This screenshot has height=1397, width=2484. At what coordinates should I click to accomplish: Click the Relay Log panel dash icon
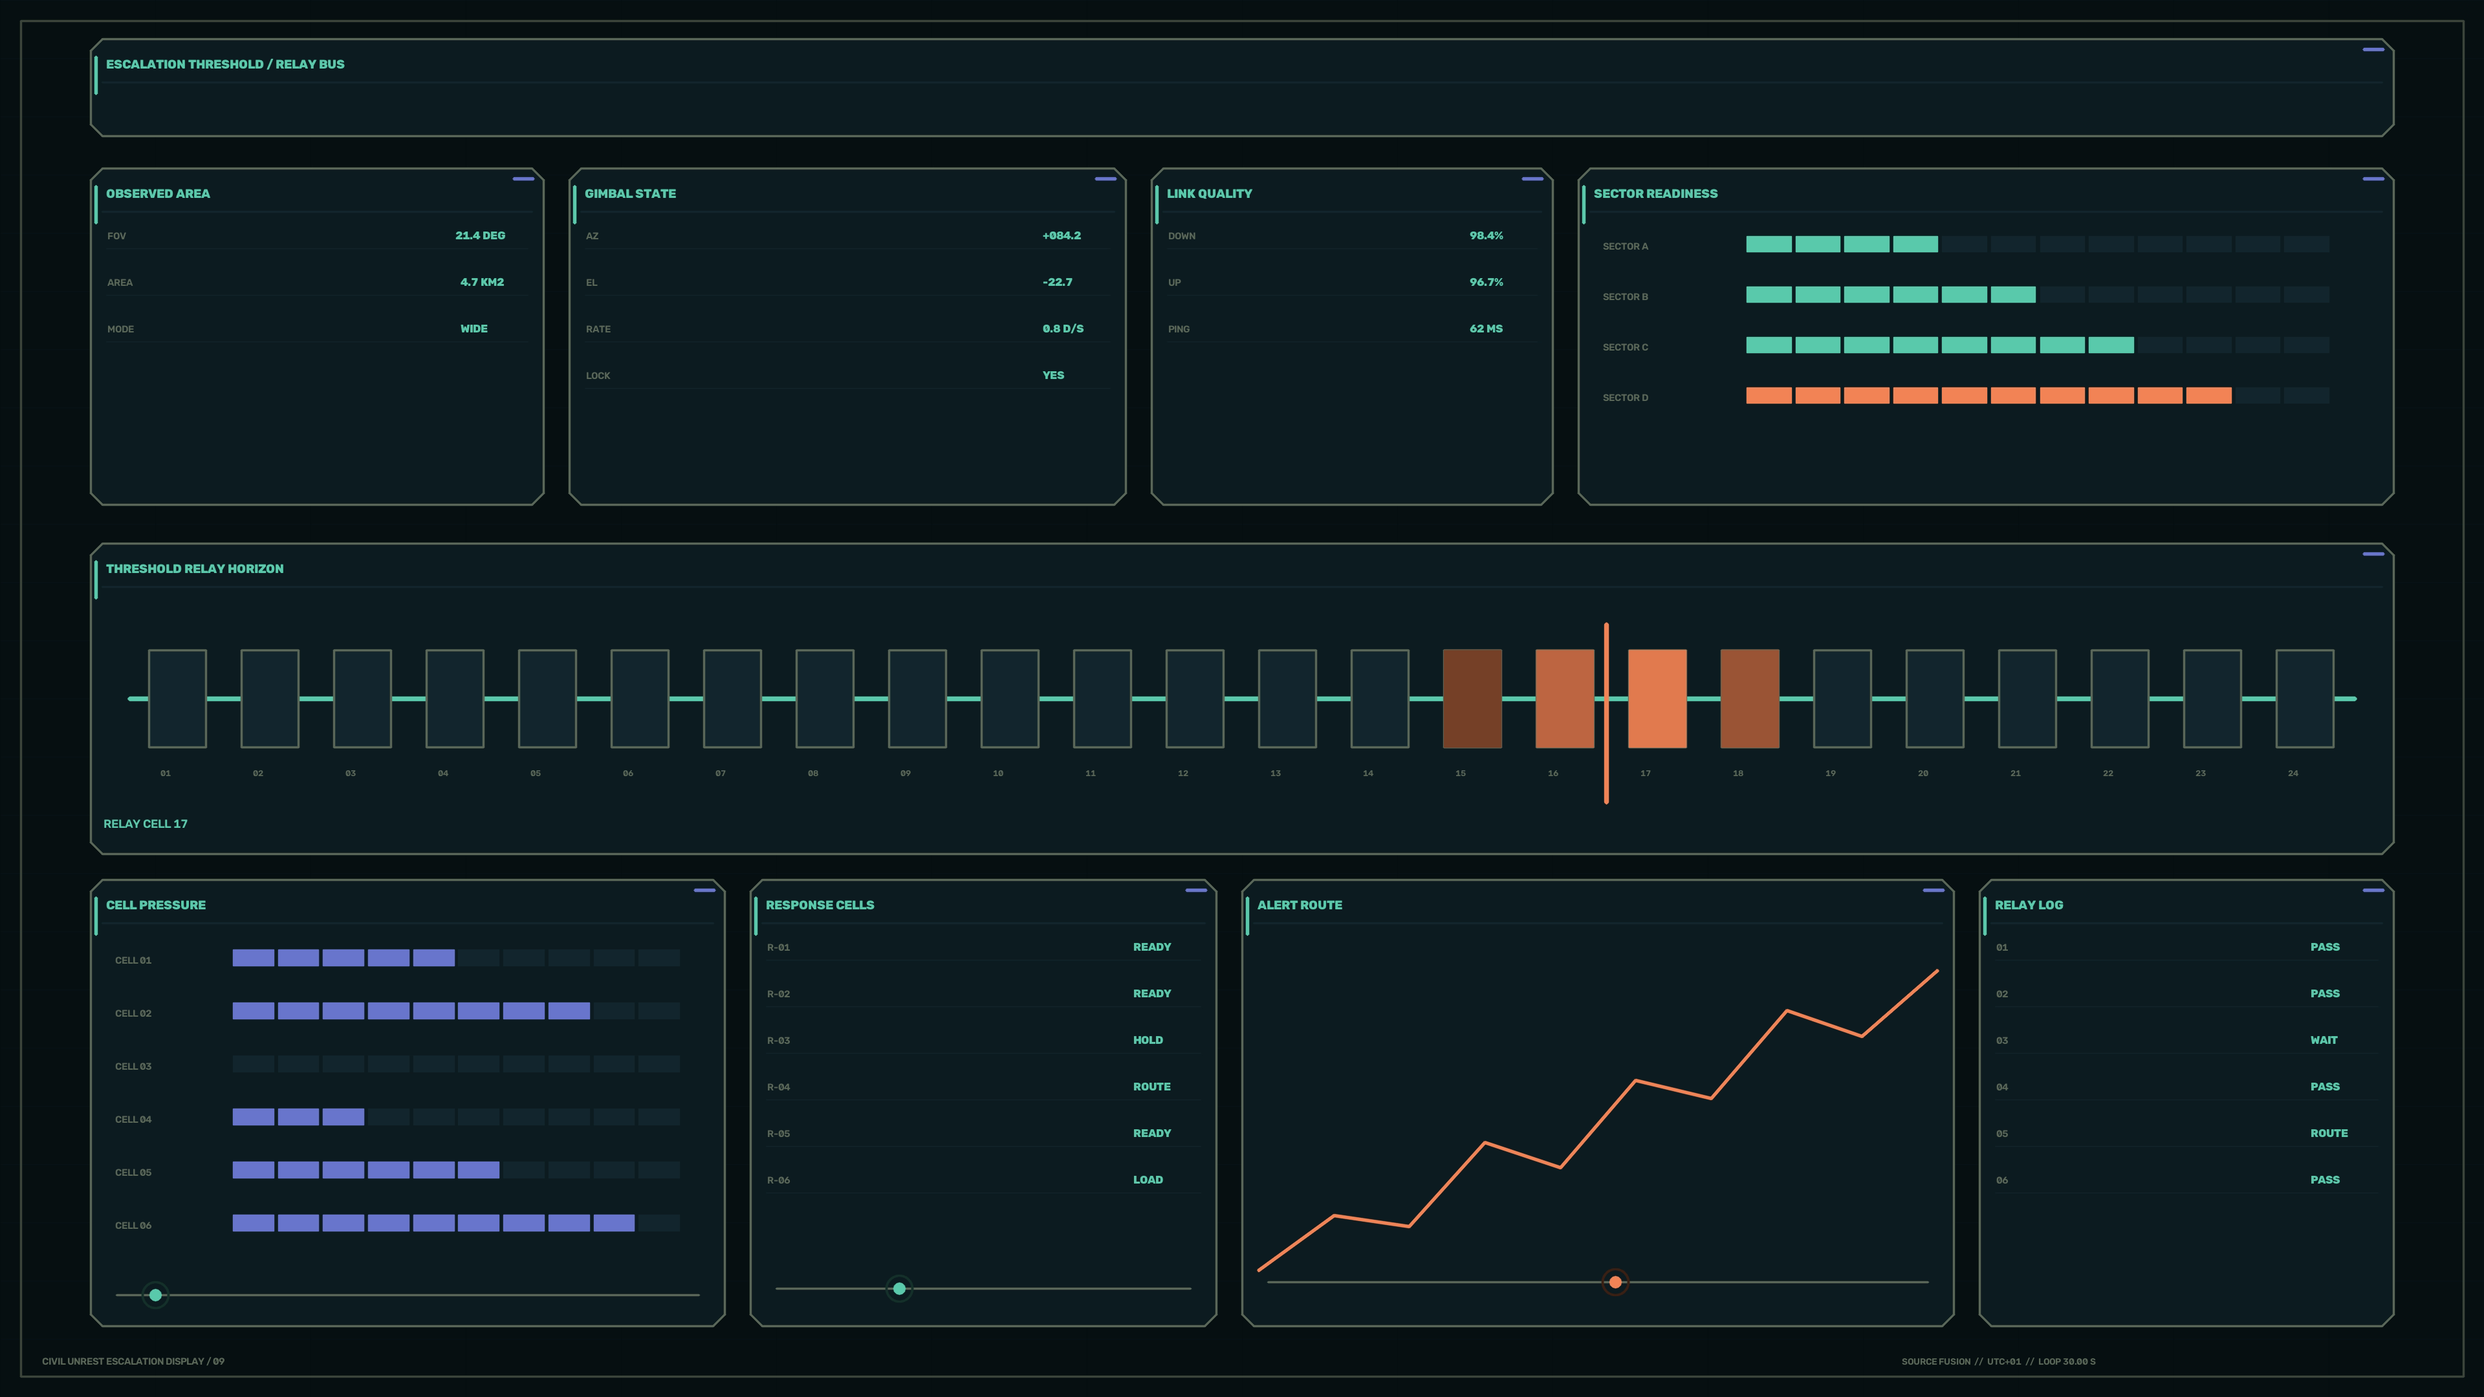[x=2373, y=890]
